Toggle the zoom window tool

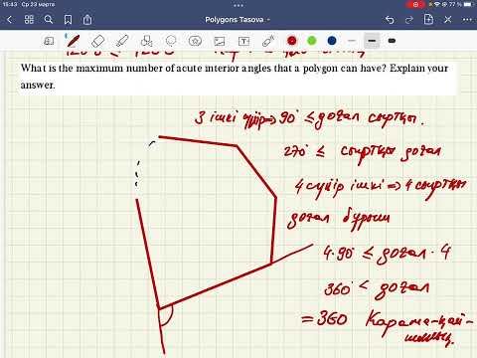(49, 41)
